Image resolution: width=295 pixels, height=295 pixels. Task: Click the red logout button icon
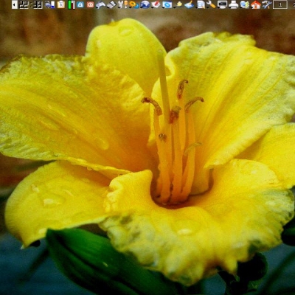point(90,4)
